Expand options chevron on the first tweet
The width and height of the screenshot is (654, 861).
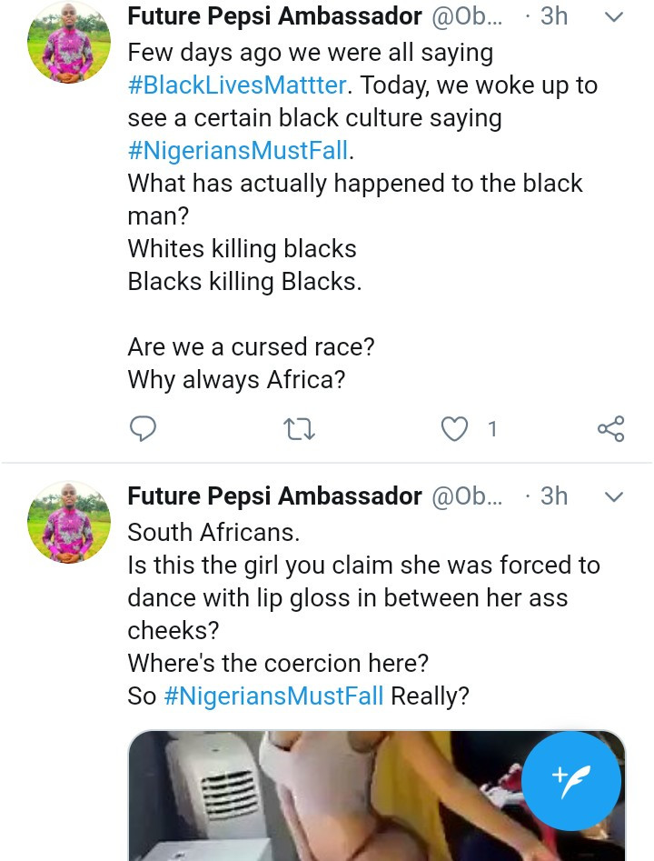point(614,17)
